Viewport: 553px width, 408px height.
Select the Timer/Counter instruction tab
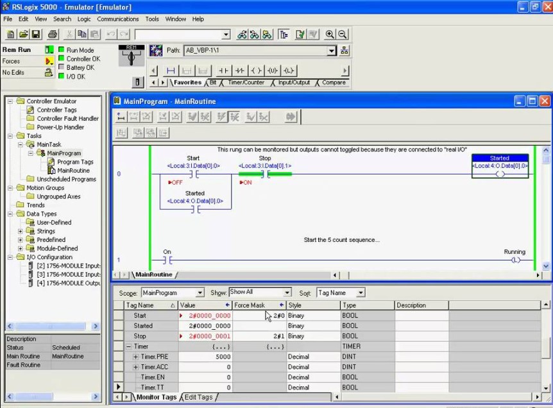click(246, 83)
